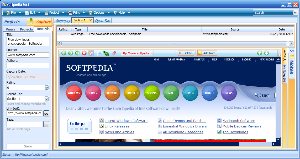Select the Records tab
Image resolution: width=300 pixels, height=159 pixels.
pos(43,29)
